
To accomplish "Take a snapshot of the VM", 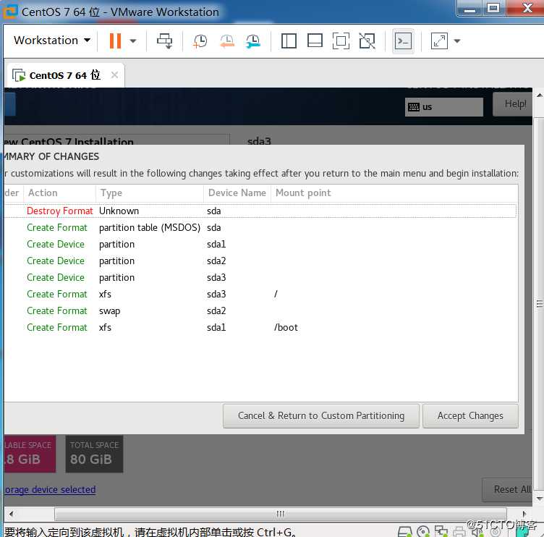I will [x=200, y=41].
